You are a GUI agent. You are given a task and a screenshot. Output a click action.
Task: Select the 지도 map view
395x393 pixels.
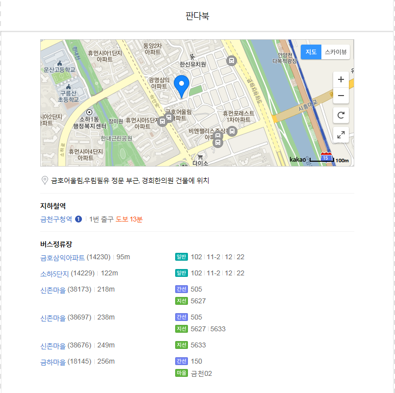pos(311,51)
